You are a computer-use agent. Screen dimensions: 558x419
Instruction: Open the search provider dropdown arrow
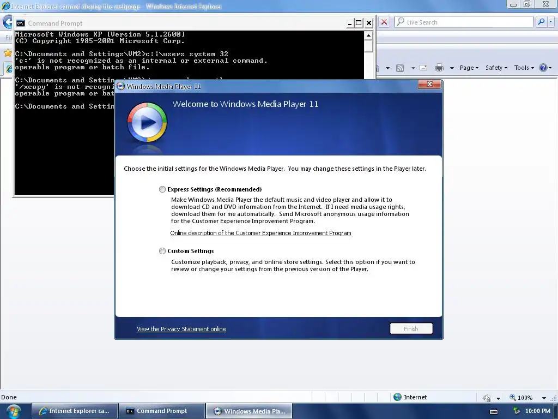(x=550, y=22)
